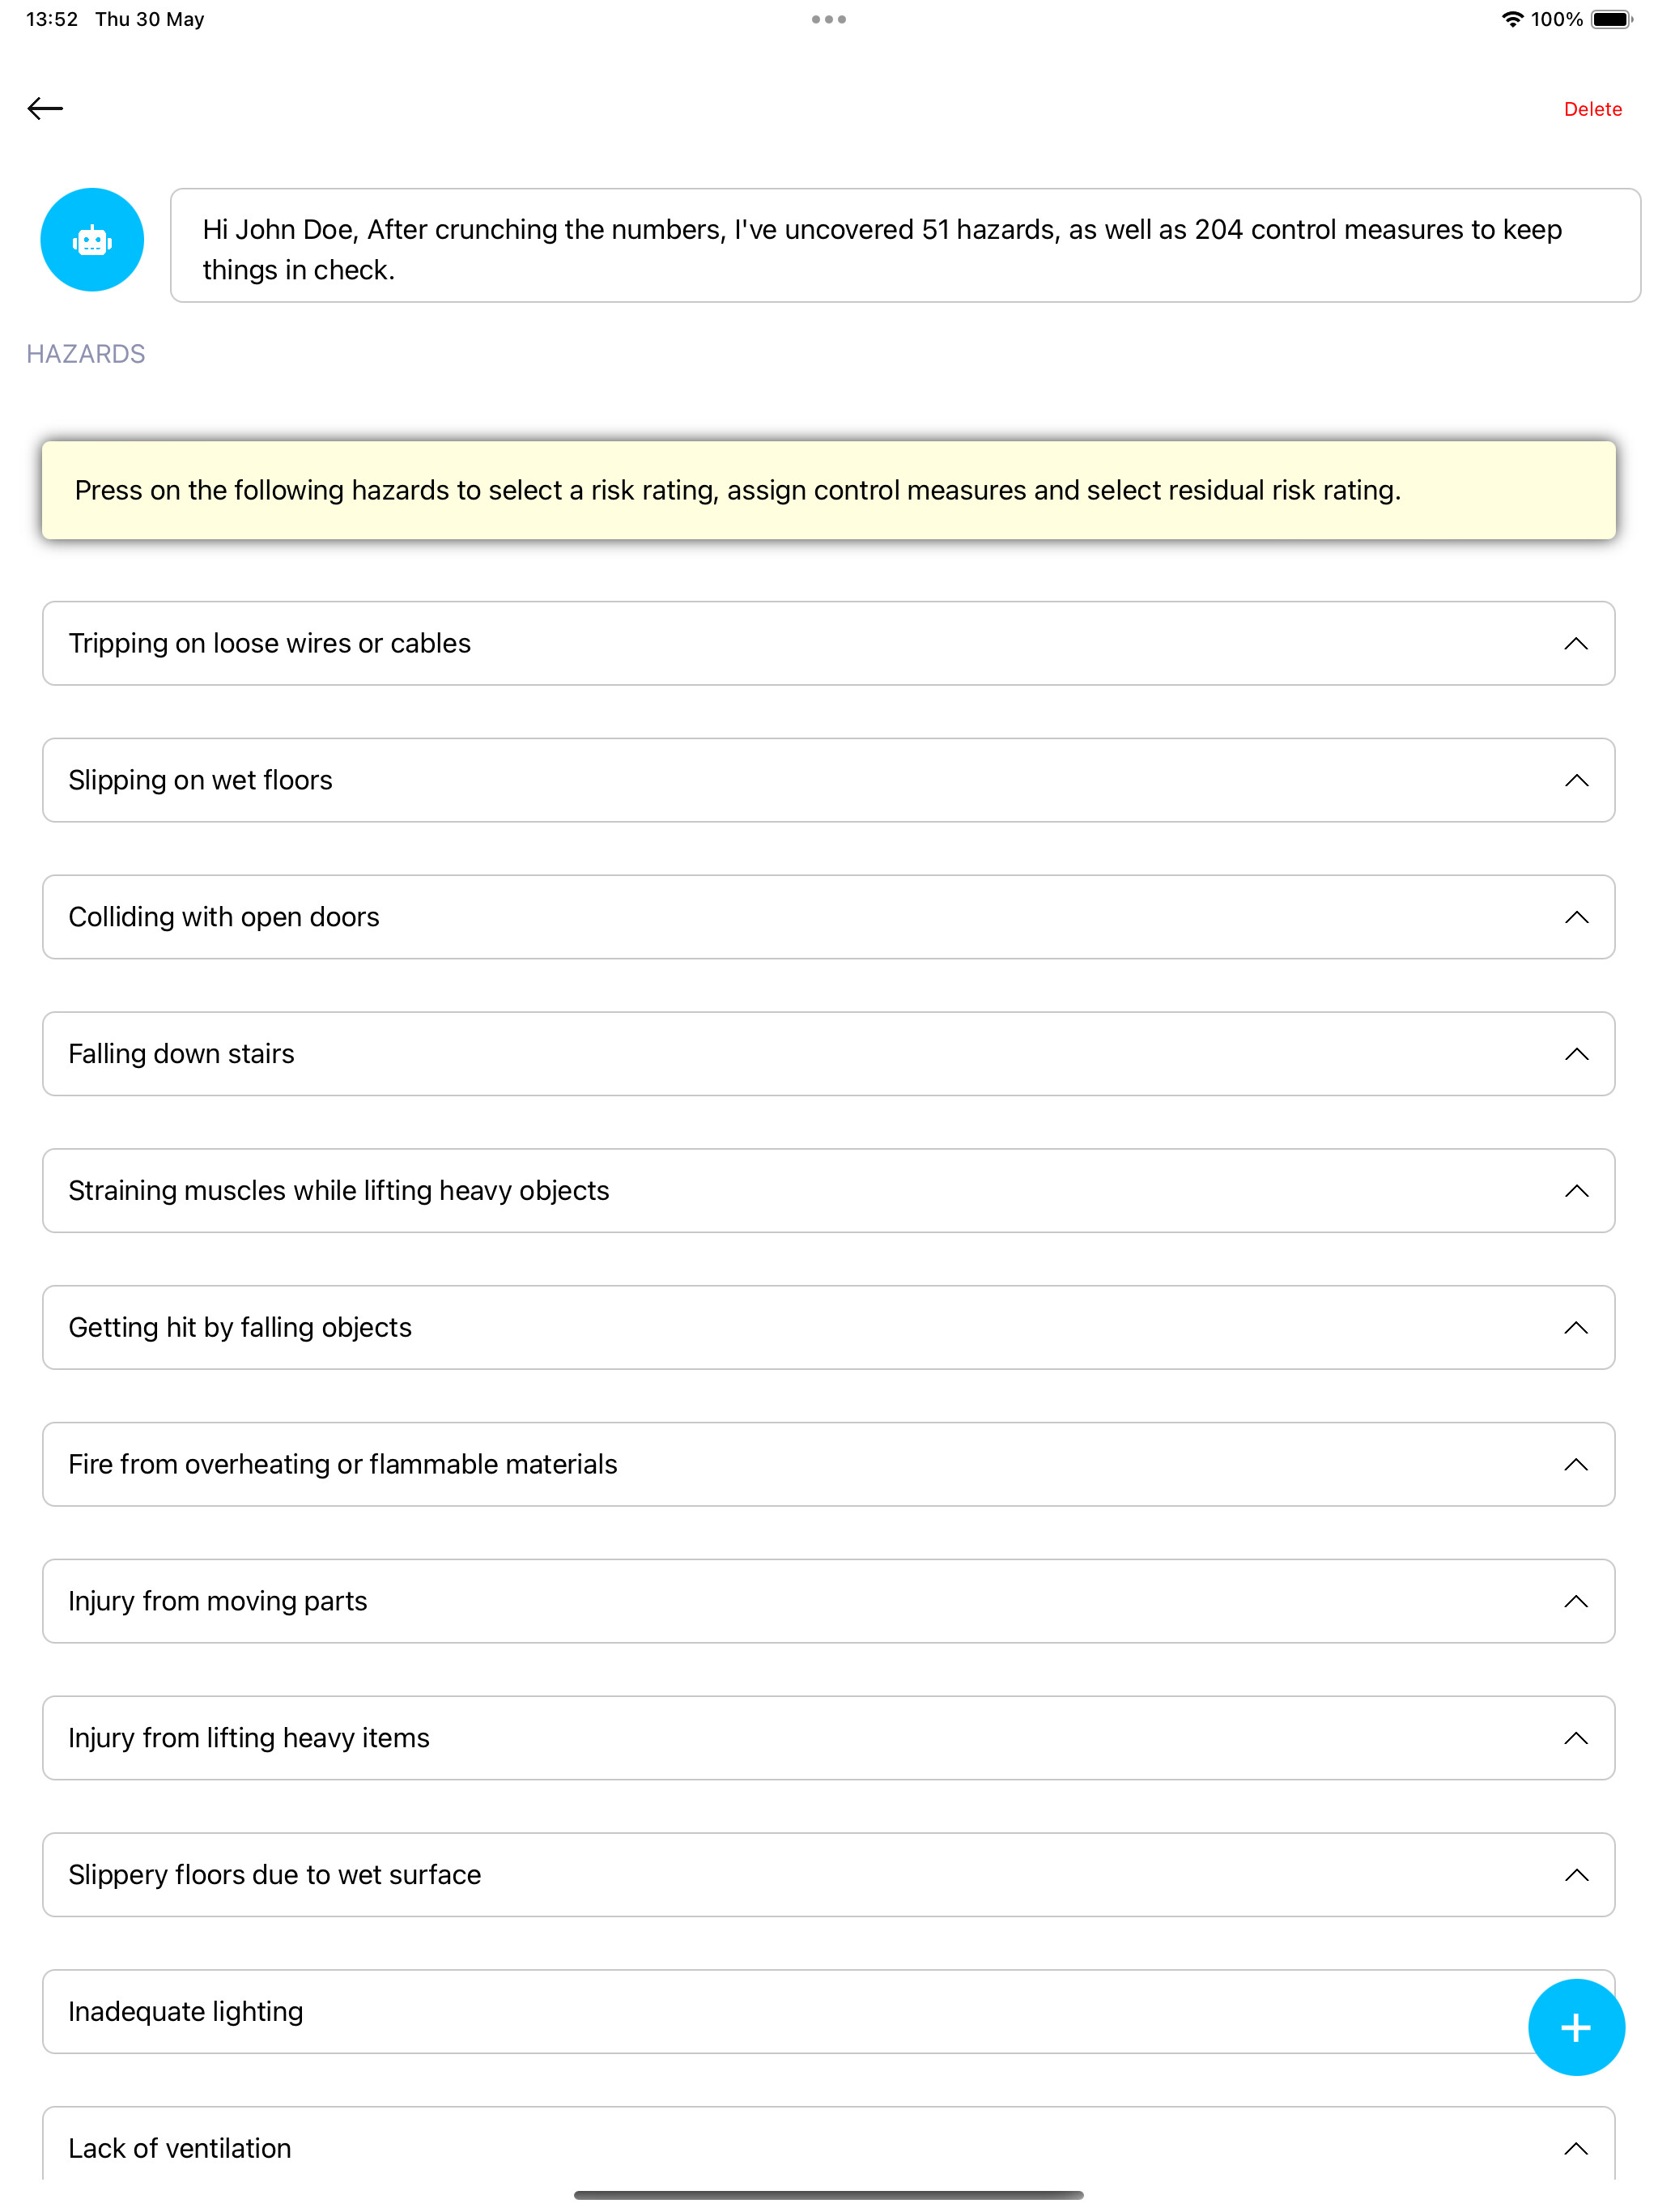Image resolution: width=1658 pixels, height=2212 pixels.
Task: Toggle chevron for Slippery floors due to wet surface
Action: (1575, 1875)
